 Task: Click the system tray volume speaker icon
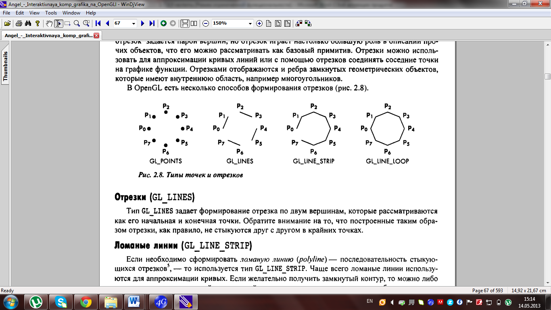(392, 302)
